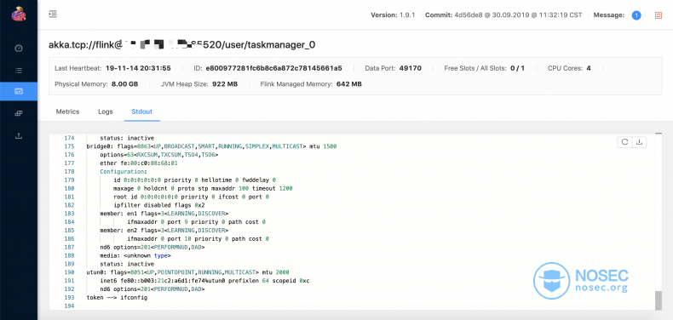Click the ifmaxaddr port 10 line
Image resolution: width=673 pixels, height=320 pixels.
pos(198,238)
